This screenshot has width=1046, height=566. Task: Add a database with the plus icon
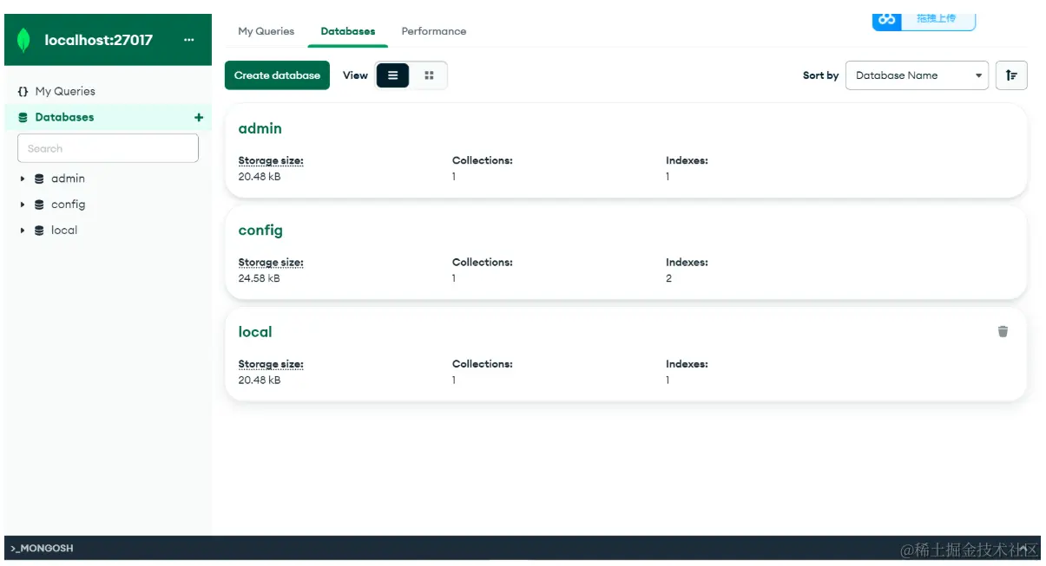[199, 117]
